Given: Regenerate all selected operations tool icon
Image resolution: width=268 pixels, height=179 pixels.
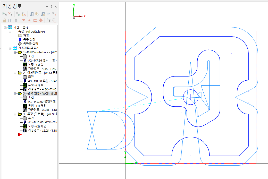Looking at the screenshot, I should point(18,14).
